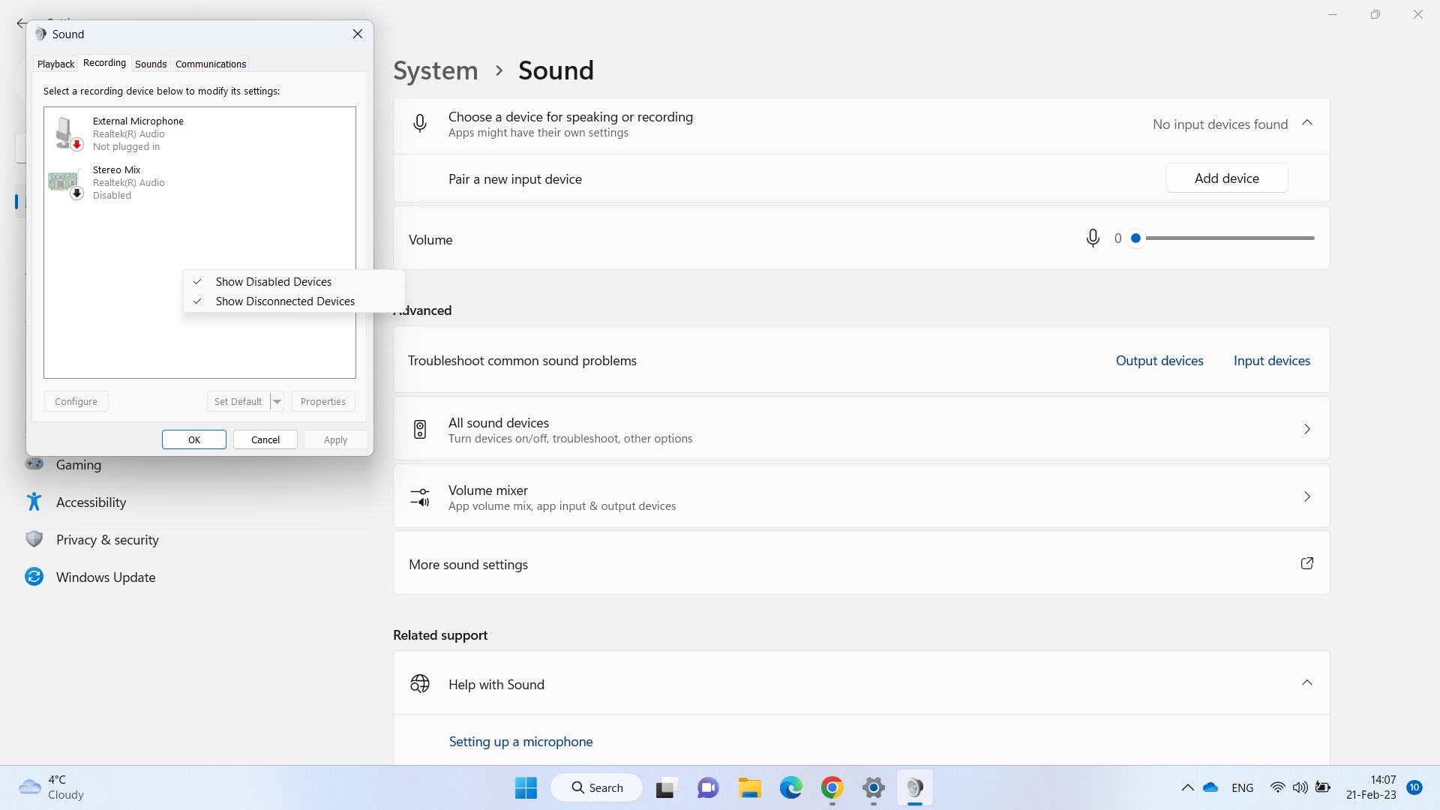Uncheck Show Disconnected Devices
Screen dimensions: 1440x810
click(285, 301)
